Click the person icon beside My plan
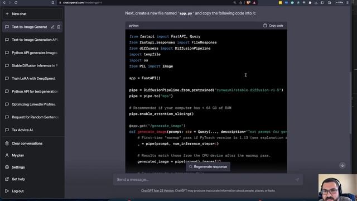 coord(7,155)
